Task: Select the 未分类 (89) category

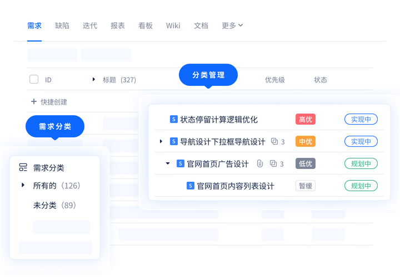Action: point(54,205)
